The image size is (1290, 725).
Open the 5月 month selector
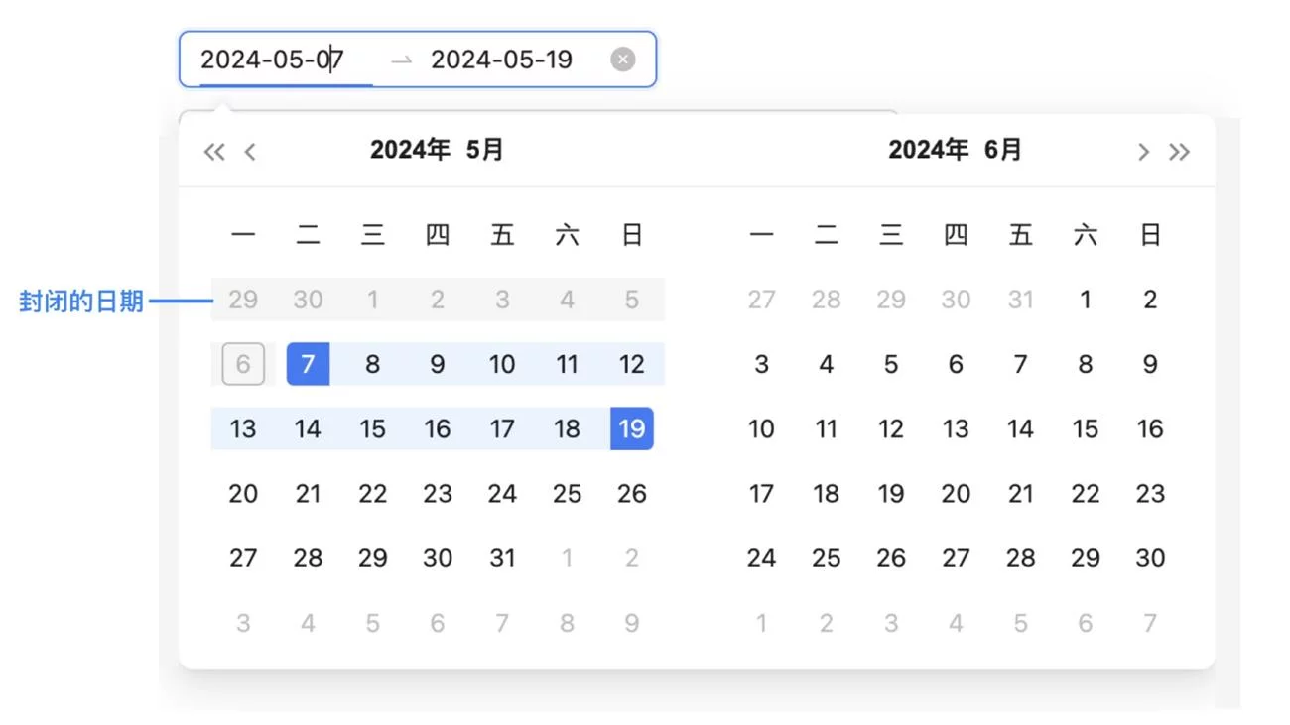(x=485, y=150)
